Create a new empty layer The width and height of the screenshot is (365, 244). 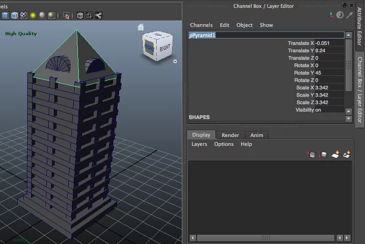click(335, 154)
